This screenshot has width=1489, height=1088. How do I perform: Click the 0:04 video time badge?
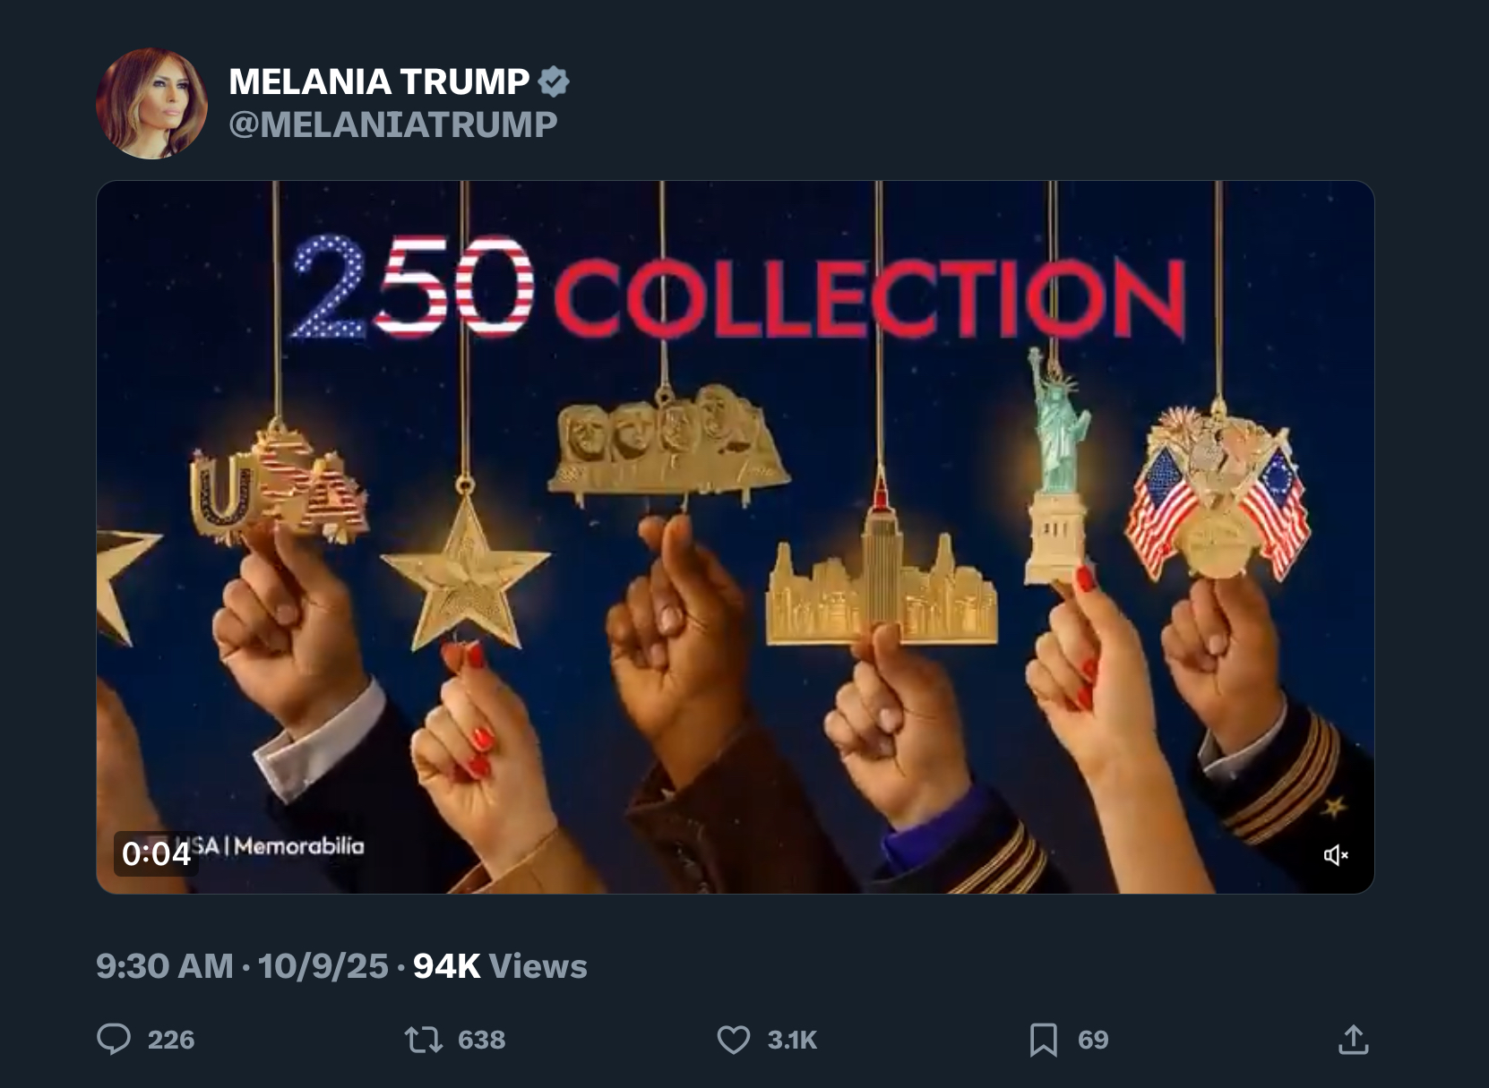click(156, 853)
